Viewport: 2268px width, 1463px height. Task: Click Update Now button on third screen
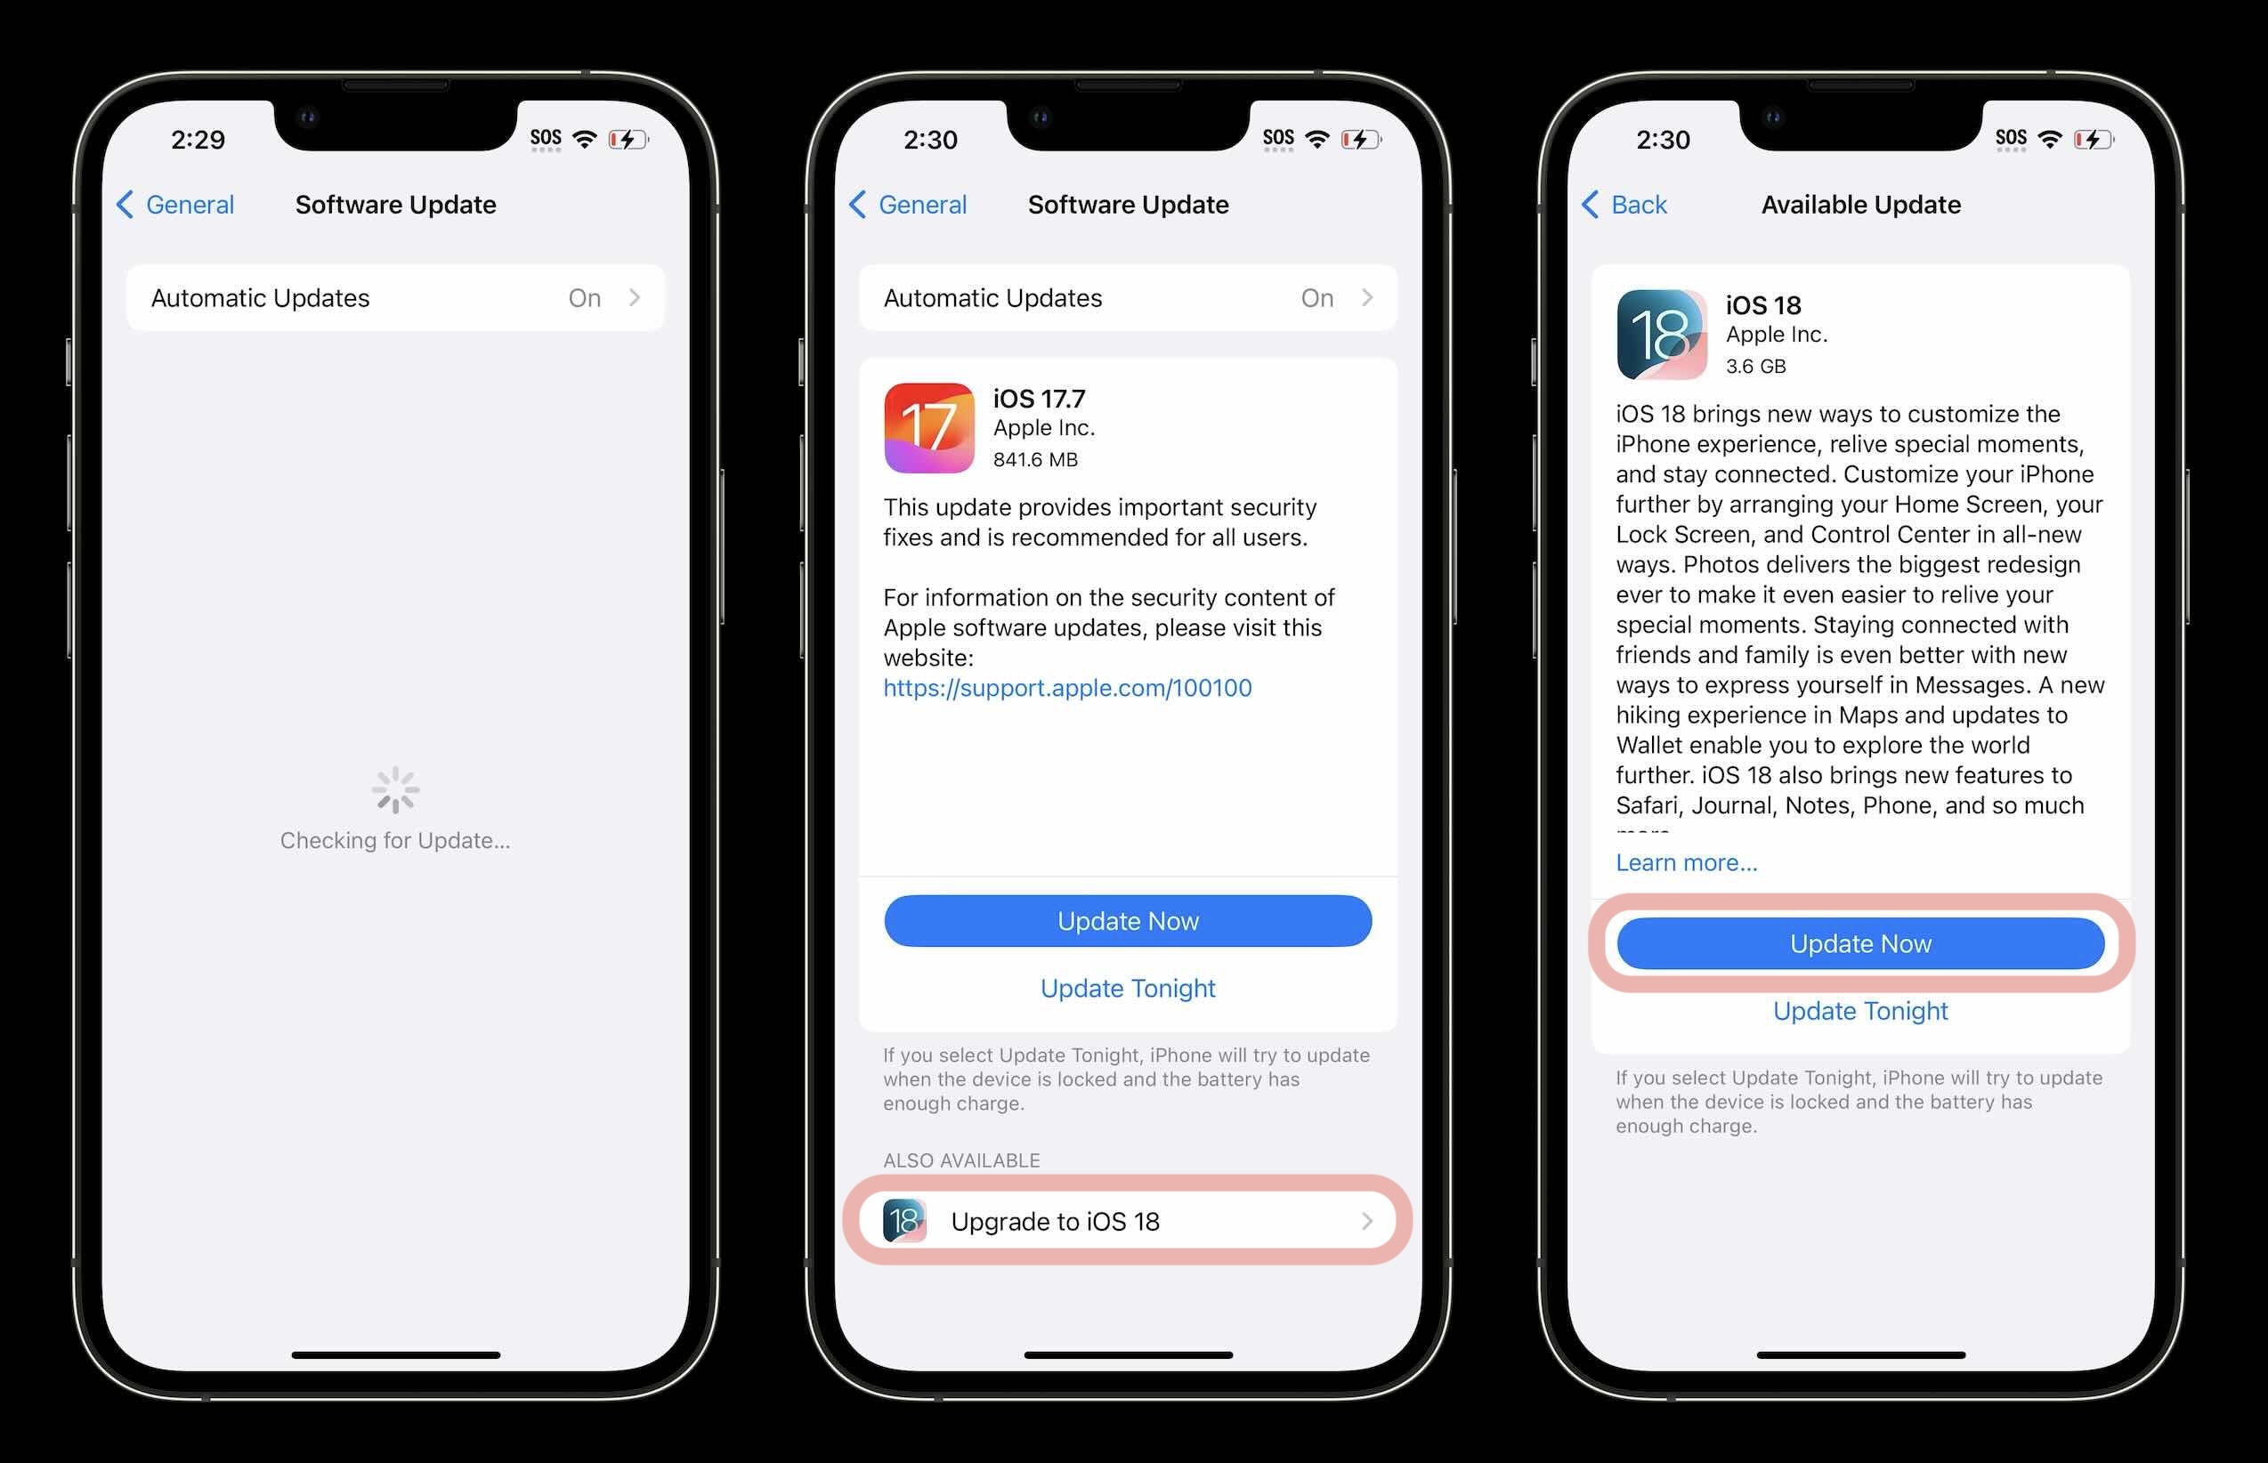1859,944
